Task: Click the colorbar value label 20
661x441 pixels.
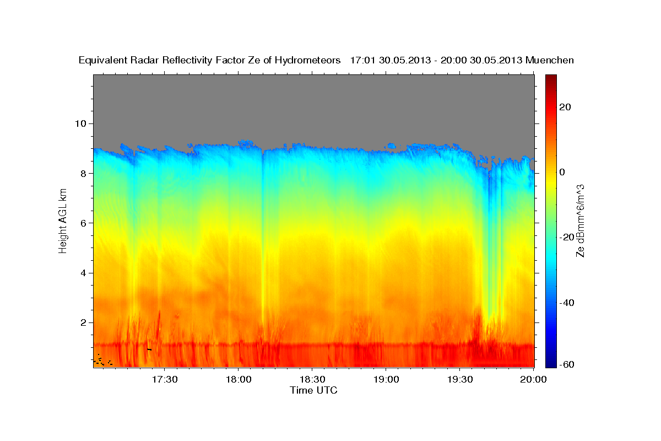Action: point(566,107)
